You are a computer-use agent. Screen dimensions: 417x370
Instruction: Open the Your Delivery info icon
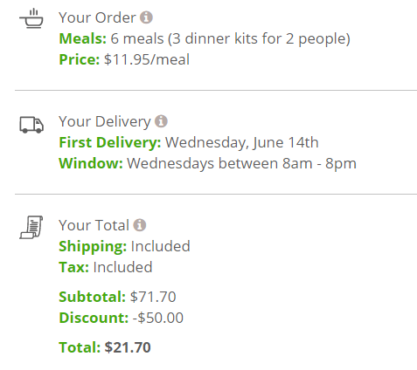tap(161, 121)
